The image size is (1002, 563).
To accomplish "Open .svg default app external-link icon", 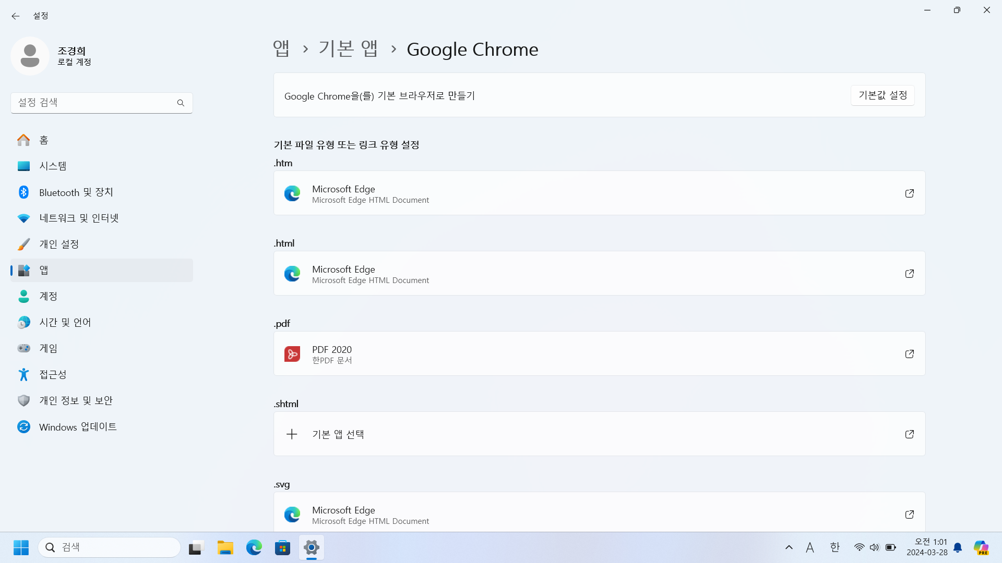I will (910, 515).
